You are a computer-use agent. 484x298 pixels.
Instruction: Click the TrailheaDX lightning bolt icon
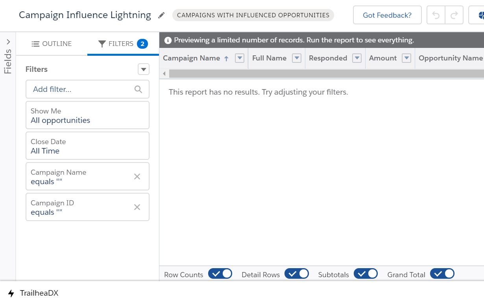coord(11,293)
